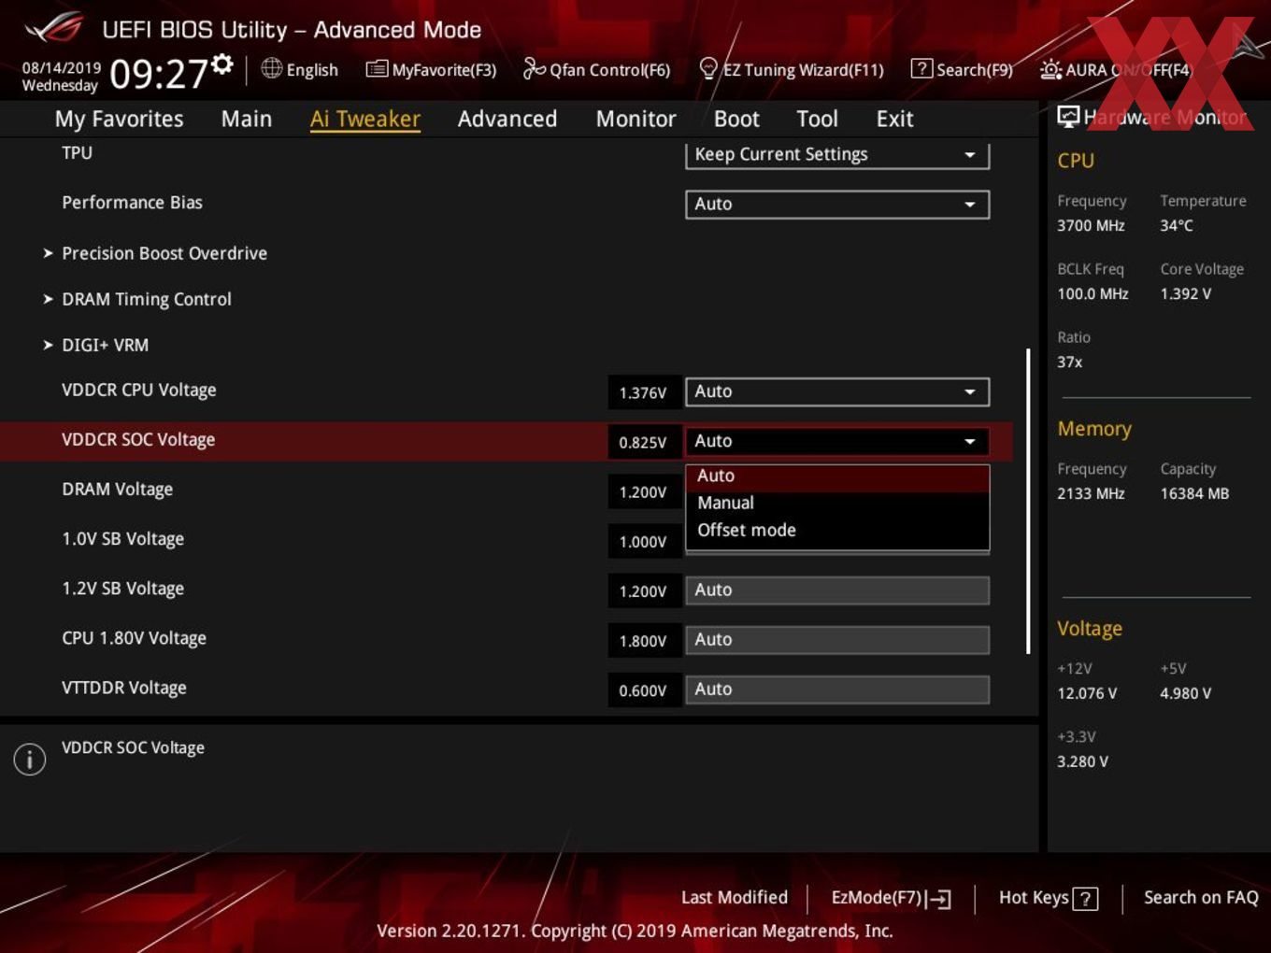This screenshot has width=1271, height=953.
Task: Click the 2133 MHz memory frequency
Action: click(x=1091, y=494)
